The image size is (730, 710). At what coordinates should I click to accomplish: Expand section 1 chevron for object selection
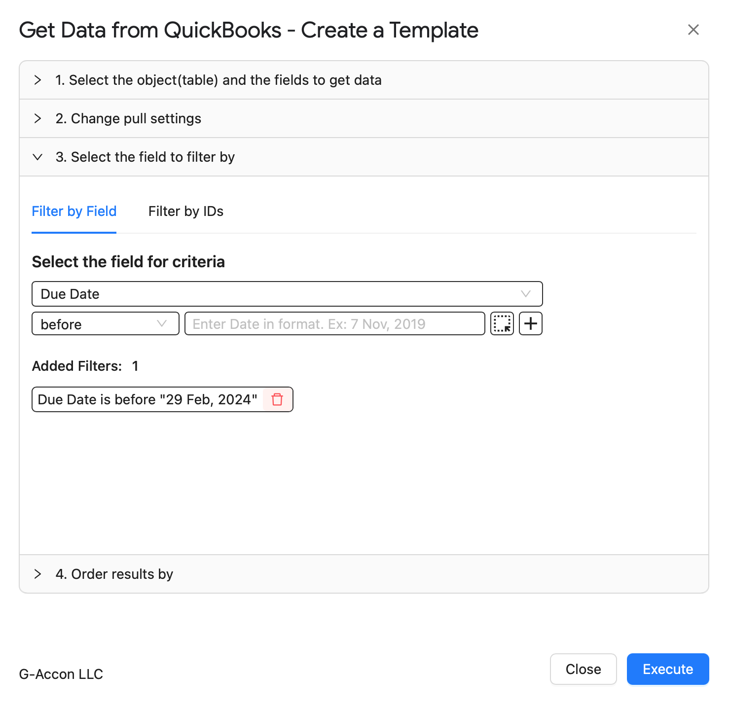[37, 80]
